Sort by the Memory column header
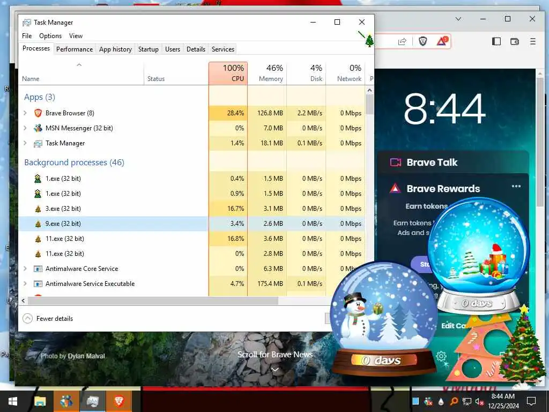Viewport: 549px width, 412px height. pos(267,73)
